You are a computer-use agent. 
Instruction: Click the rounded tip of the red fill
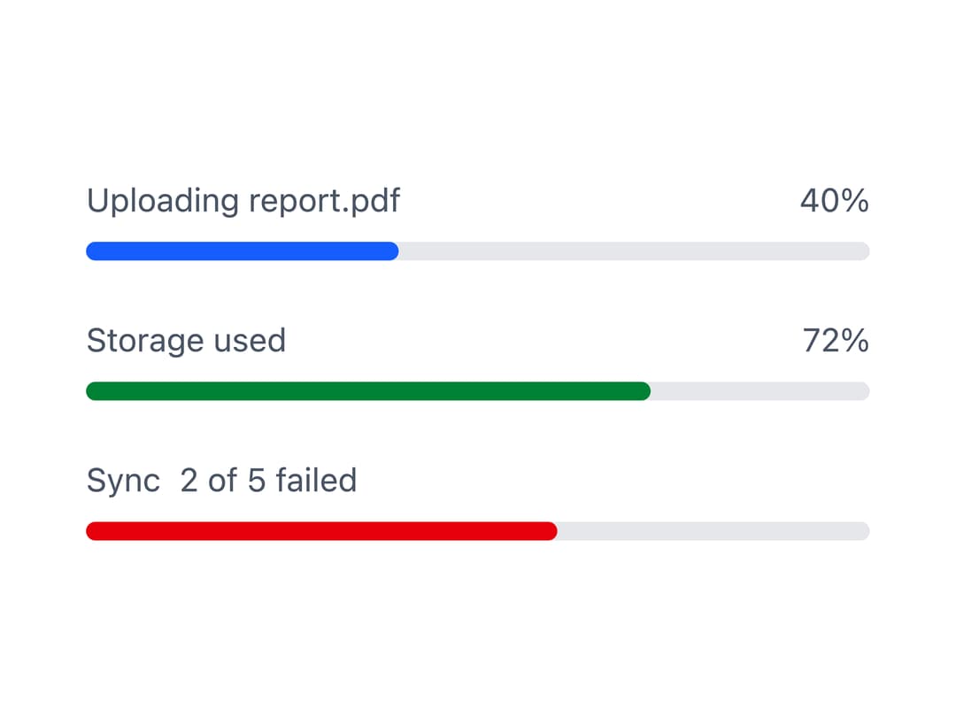pyautogui.click(x=551, y=531)
